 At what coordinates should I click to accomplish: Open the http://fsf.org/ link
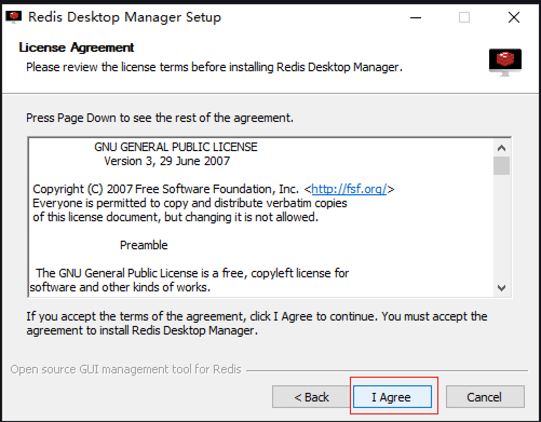coord(349,189)
